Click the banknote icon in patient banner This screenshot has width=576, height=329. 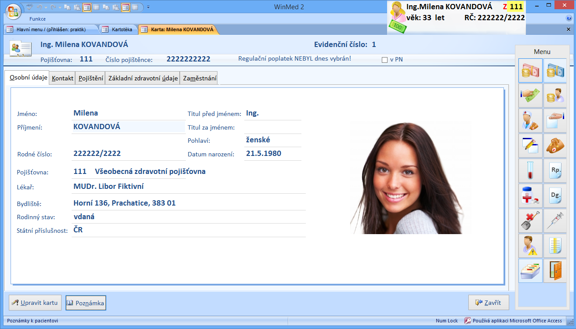tap(398, 28)
